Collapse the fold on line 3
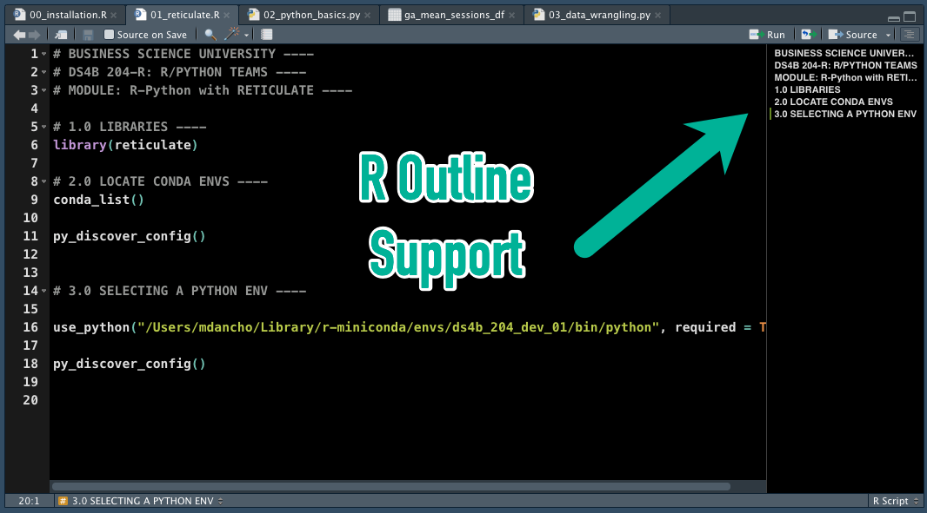927x513 pixels. (43, 91)
